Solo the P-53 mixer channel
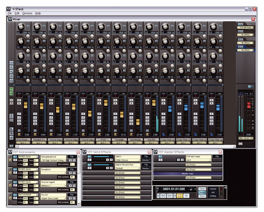264x212 pixels. [99, 103]
